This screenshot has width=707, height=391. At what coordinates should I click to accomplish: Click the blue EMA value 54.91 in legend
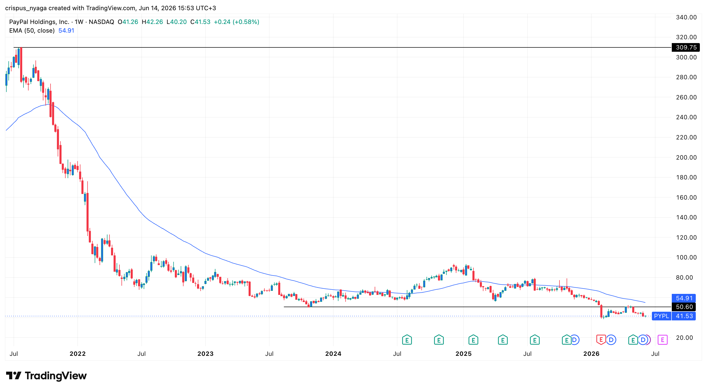(66, 31)
